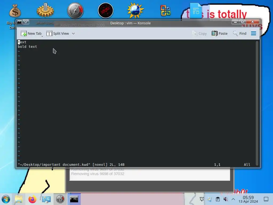Open Konsole window menu icon in titlebar
The image size is (273, 205).
tap(19, 22)
